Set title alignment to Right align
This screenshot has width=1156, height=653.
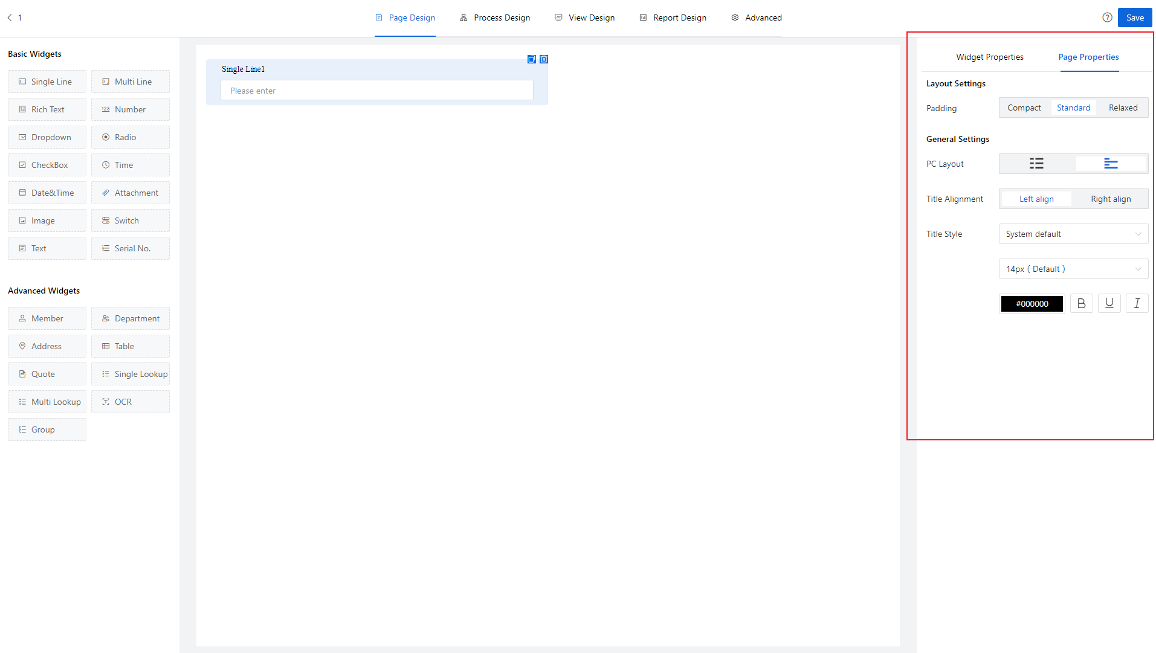1111,199
